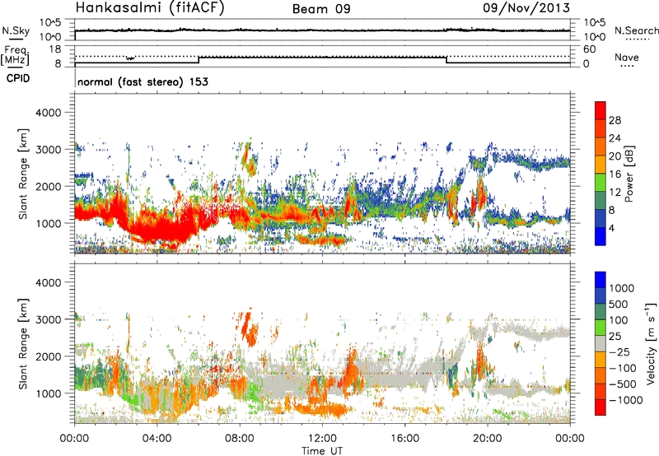Click the gray segment of Velocity color bar
Image resolution: width=659 pixels, height=456 pixels.
[601, 343]
